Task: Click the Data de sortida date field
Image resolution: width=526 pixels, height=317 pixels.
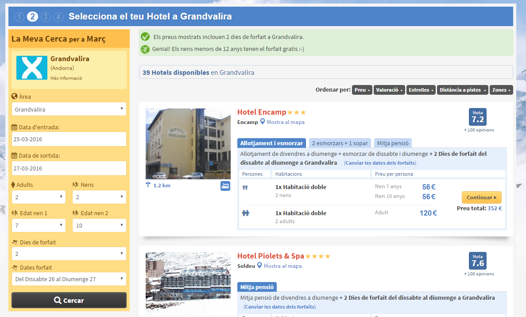Action: tap(69, 168)
